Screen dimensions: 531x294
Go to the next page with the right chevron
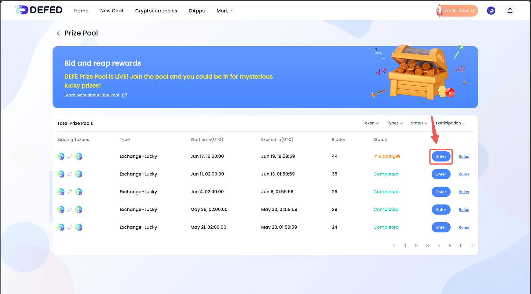pyautogui.click(x=472, y=246)
